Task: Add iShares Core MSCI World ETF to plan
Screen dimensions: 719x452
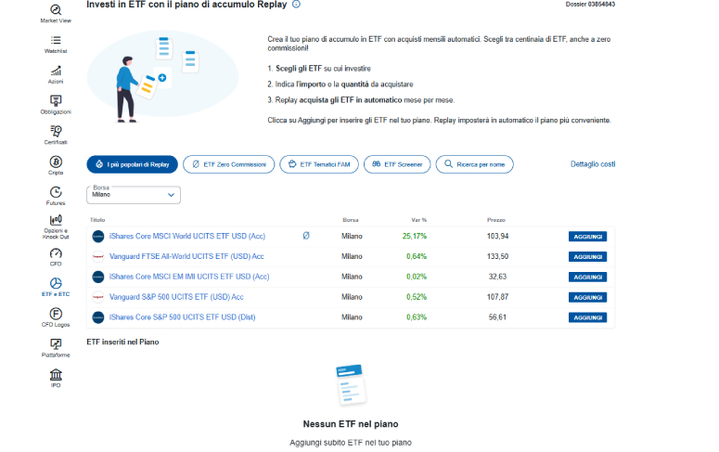Action: [x=588, y=237]
